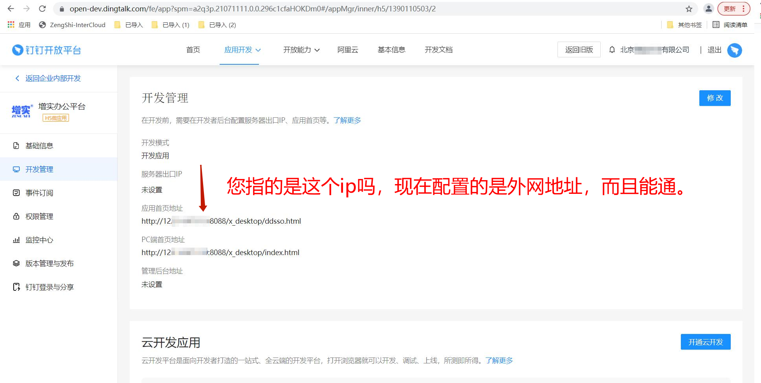
Task: Select 开发管理 in the sidebar
Action: coord(59,169)
